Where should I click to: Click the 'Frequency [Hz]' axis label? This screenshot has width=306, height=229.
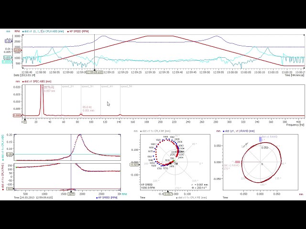click(295, 125)
